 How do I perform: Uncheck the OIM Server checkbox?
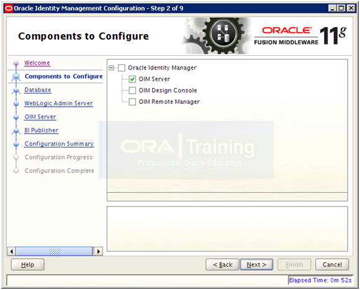[x=132, y=79]
